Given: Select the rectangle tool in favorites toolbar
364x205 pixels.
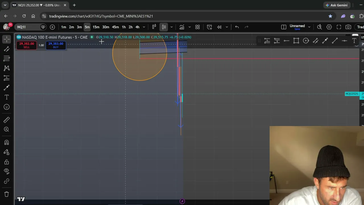Looking at the screenshot, I should tap(296, 41).
